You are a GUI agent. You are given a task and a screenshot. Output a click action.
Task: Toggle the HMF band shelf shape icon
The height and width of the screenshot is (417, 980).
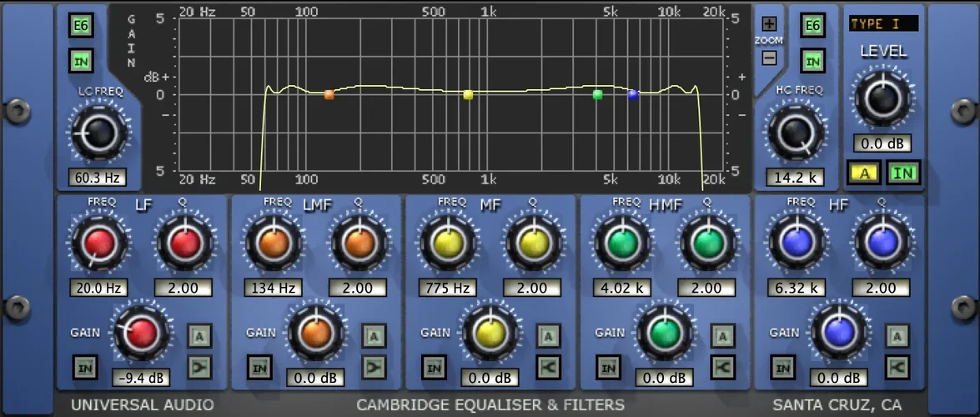722,367
